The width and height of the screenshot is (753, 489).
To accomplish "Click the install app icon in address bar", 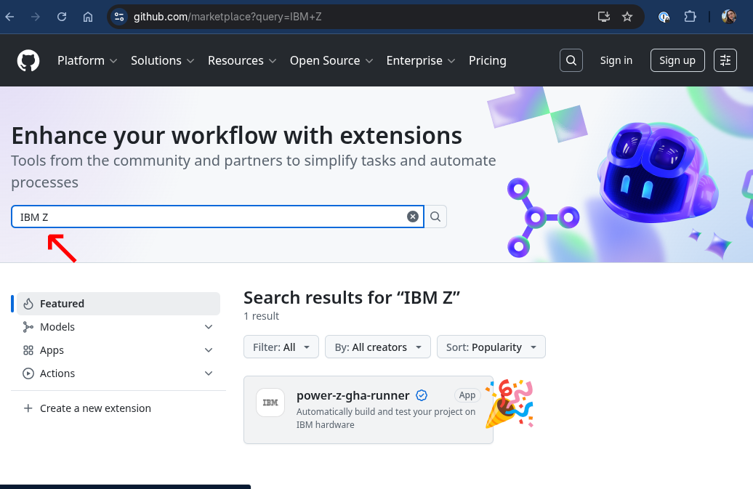I will (604, 17).
